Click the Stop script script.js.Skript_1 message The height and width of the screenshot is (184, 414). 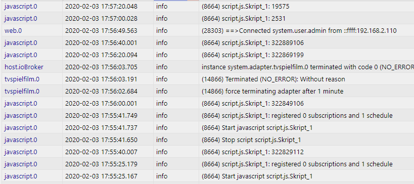251,140
